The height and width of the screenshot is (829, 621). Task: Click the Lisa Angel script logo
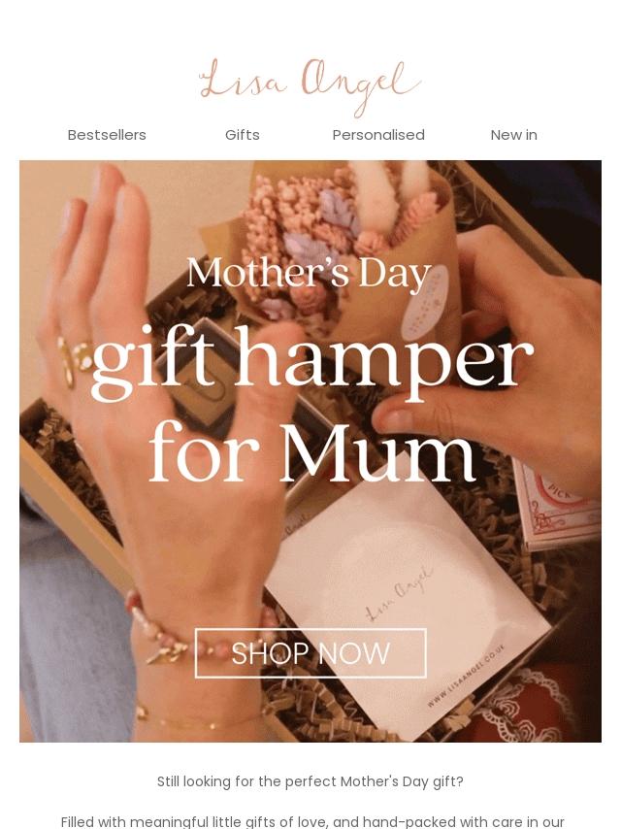[x=310, y=86]
